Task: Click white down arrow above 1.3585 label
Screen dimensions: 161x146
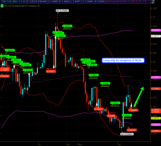Action: (x=54, y=67)
